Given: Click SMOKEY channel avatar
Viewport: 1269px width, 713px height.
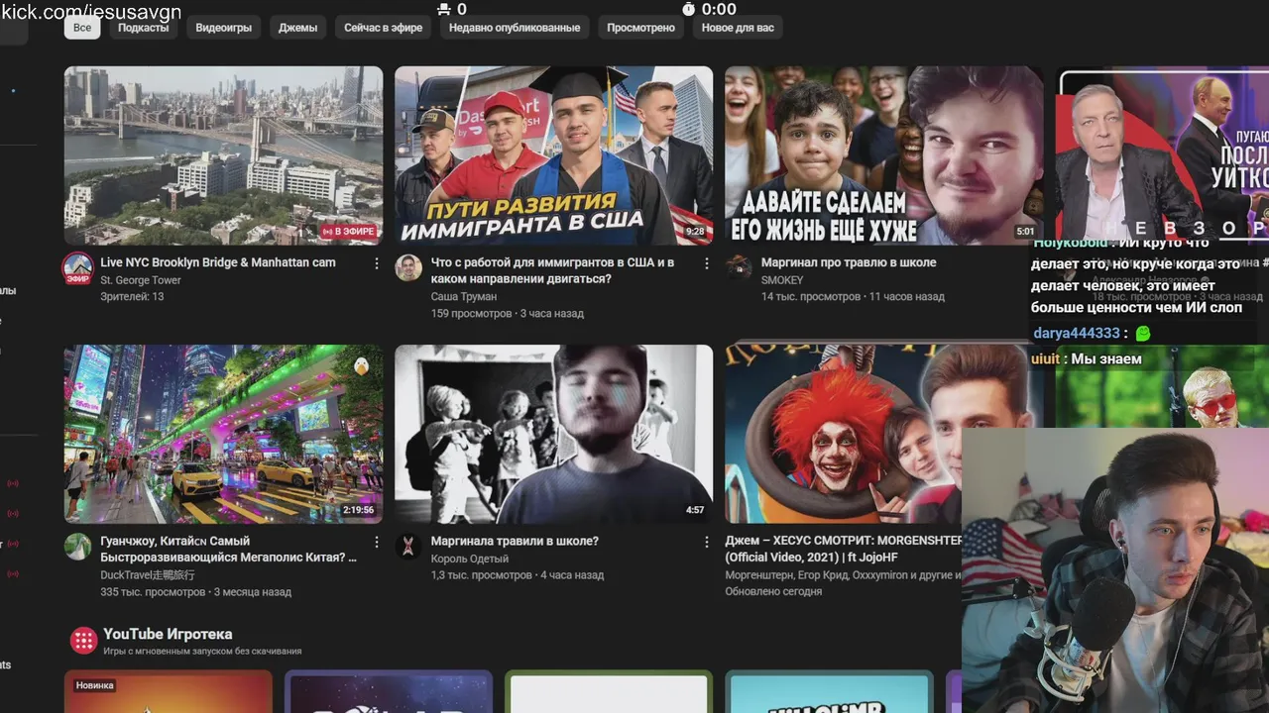Looking at the screenshot, I should tap(739, 267).
